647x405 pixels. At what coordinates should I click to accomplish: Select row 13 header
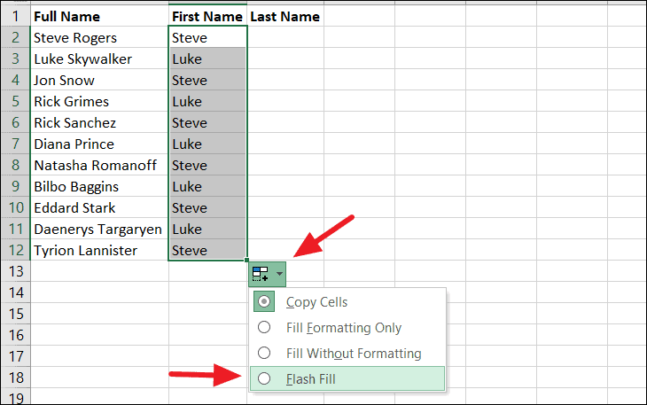[x=14, y=271]
